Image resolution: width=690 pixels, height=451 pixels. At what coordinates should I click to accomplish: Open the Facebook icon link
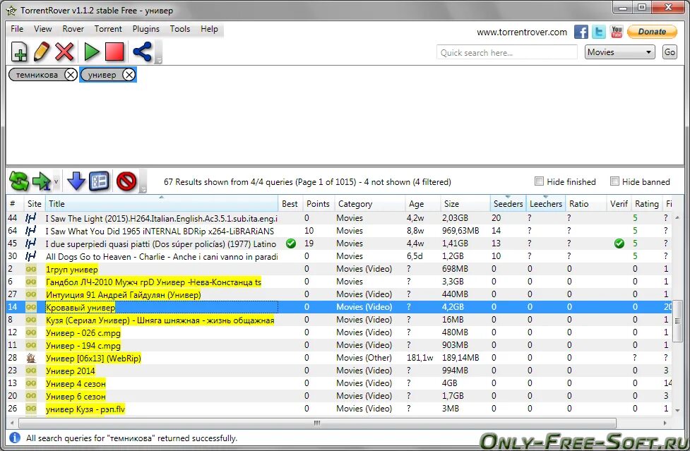[x=581, y=32]
